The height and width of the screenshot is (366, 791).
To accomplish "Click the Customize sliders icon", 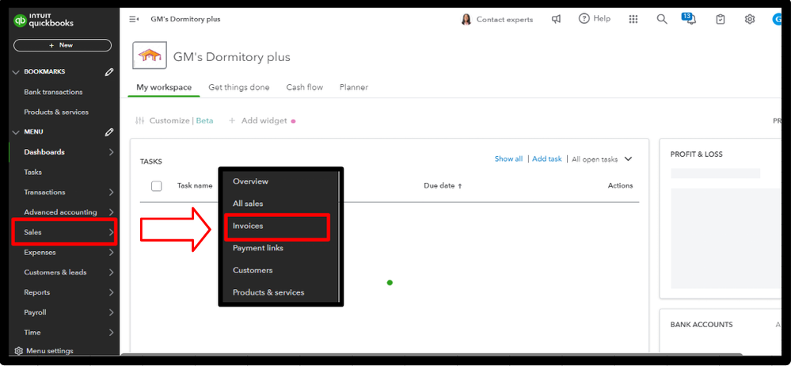I will coord(139,121).
